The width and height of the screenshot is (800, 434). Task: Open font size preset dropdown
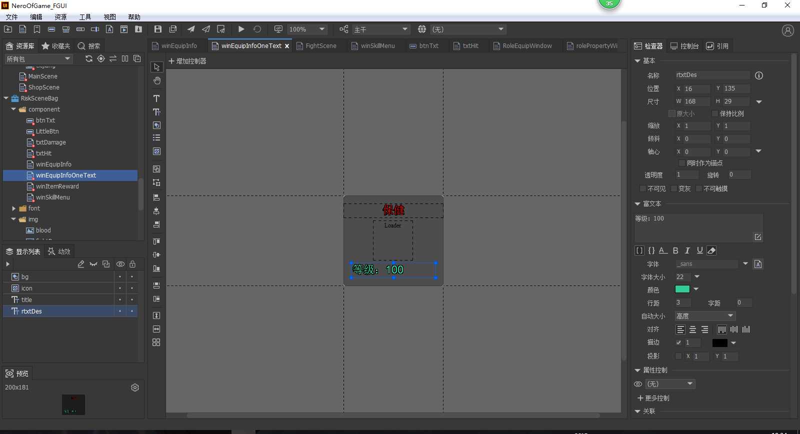point(697,277)
